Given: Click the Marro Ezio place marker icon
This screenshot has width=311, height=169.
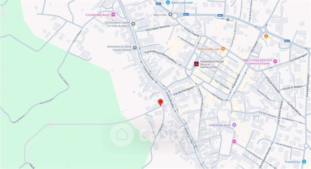Looking at the screenshot, I should tap(170, 15).
